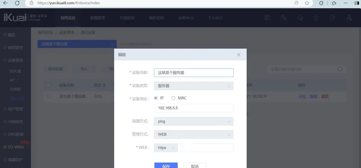Viewport: 361px width, 168px height.
Task: Add page to favorites star icon
Action: click(307, 3)
